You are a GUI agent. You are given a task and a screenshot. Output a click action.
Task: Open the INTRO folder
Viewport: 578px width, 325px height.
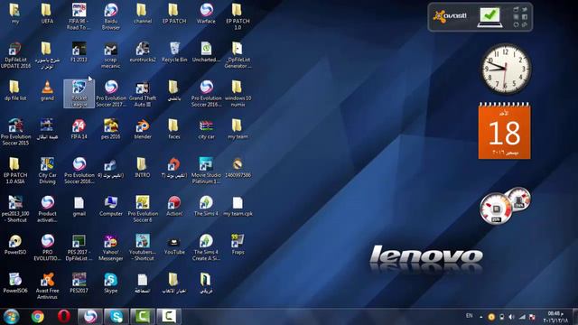[x=143, y=168]
